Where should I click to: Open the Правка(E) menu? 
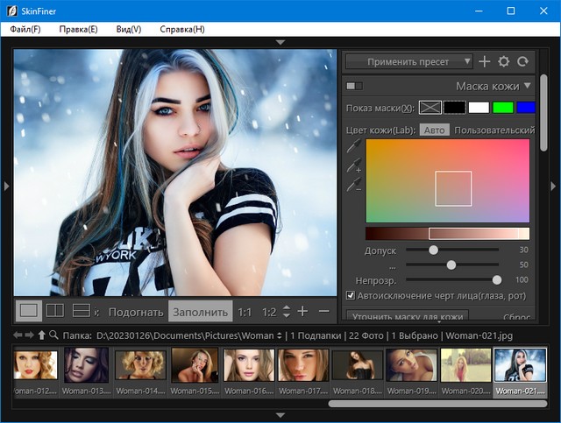[78, 29]
